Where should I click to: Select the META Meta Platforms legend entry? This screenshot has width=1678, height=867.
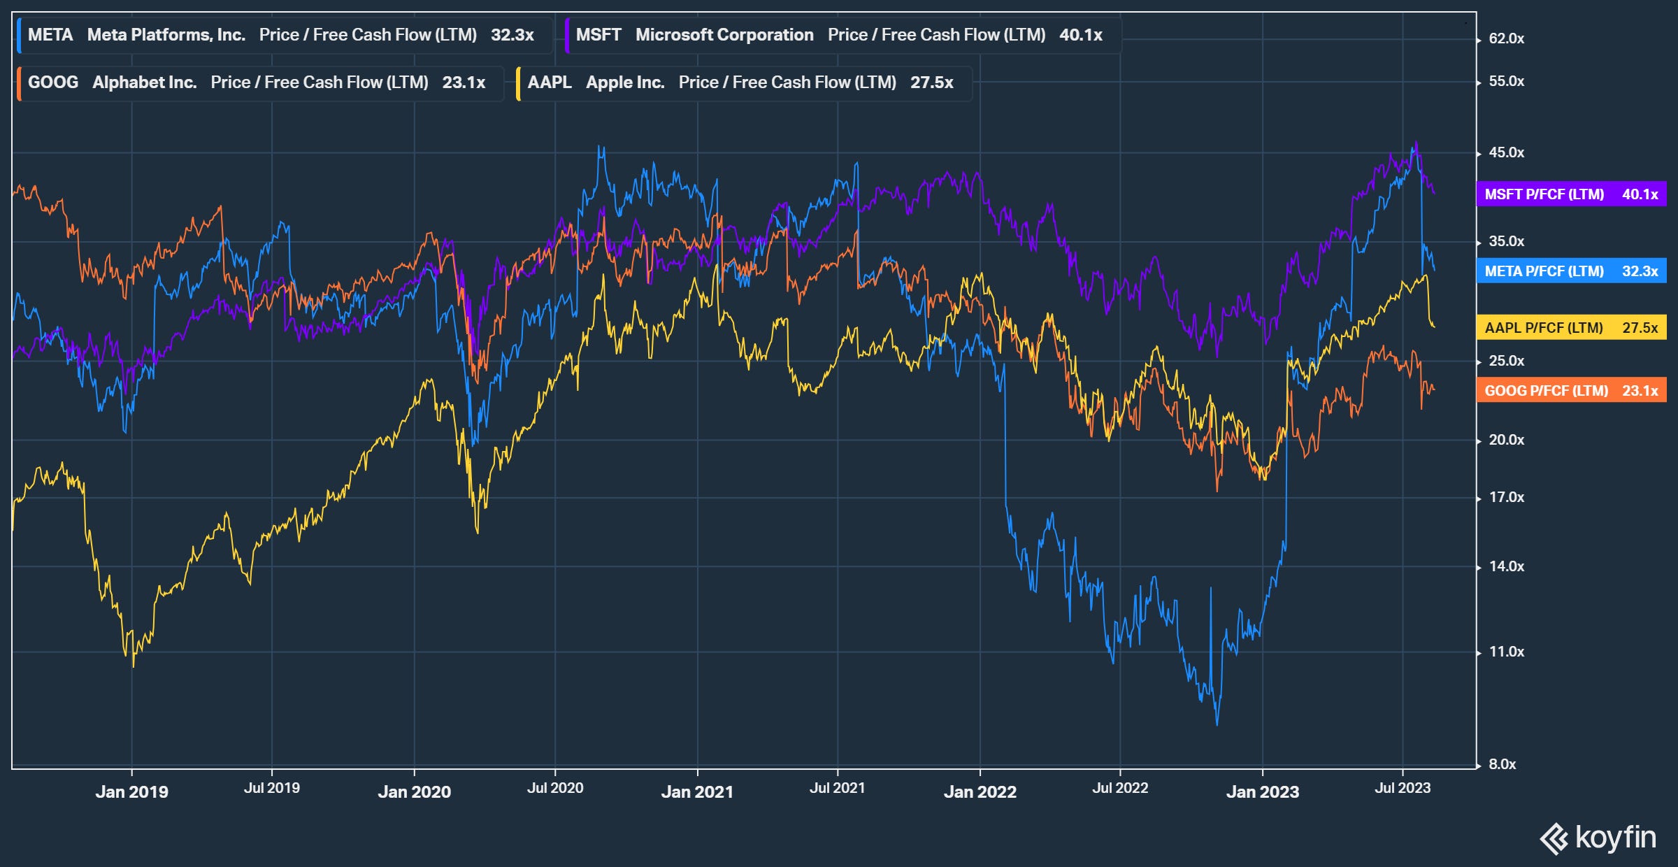click(285, 35)
